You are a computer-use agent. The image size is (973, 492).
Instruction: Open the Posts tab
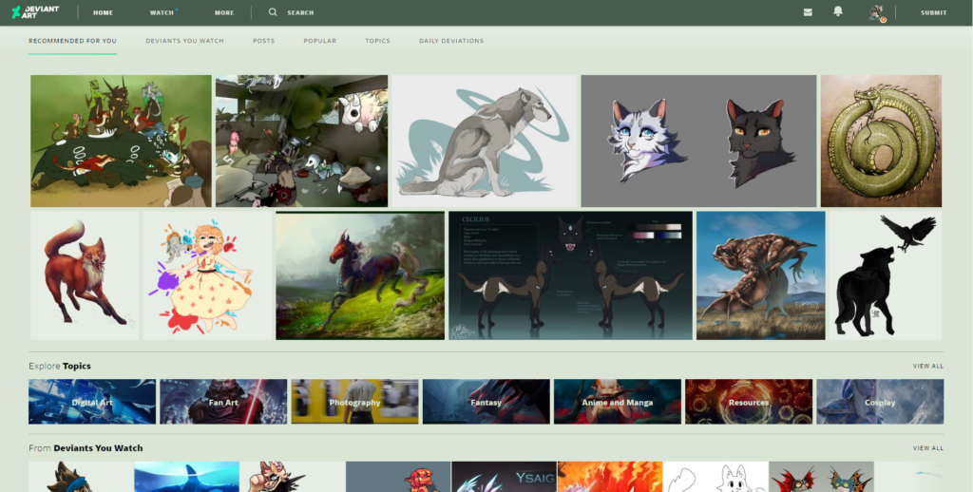click(x=263, y=41)
